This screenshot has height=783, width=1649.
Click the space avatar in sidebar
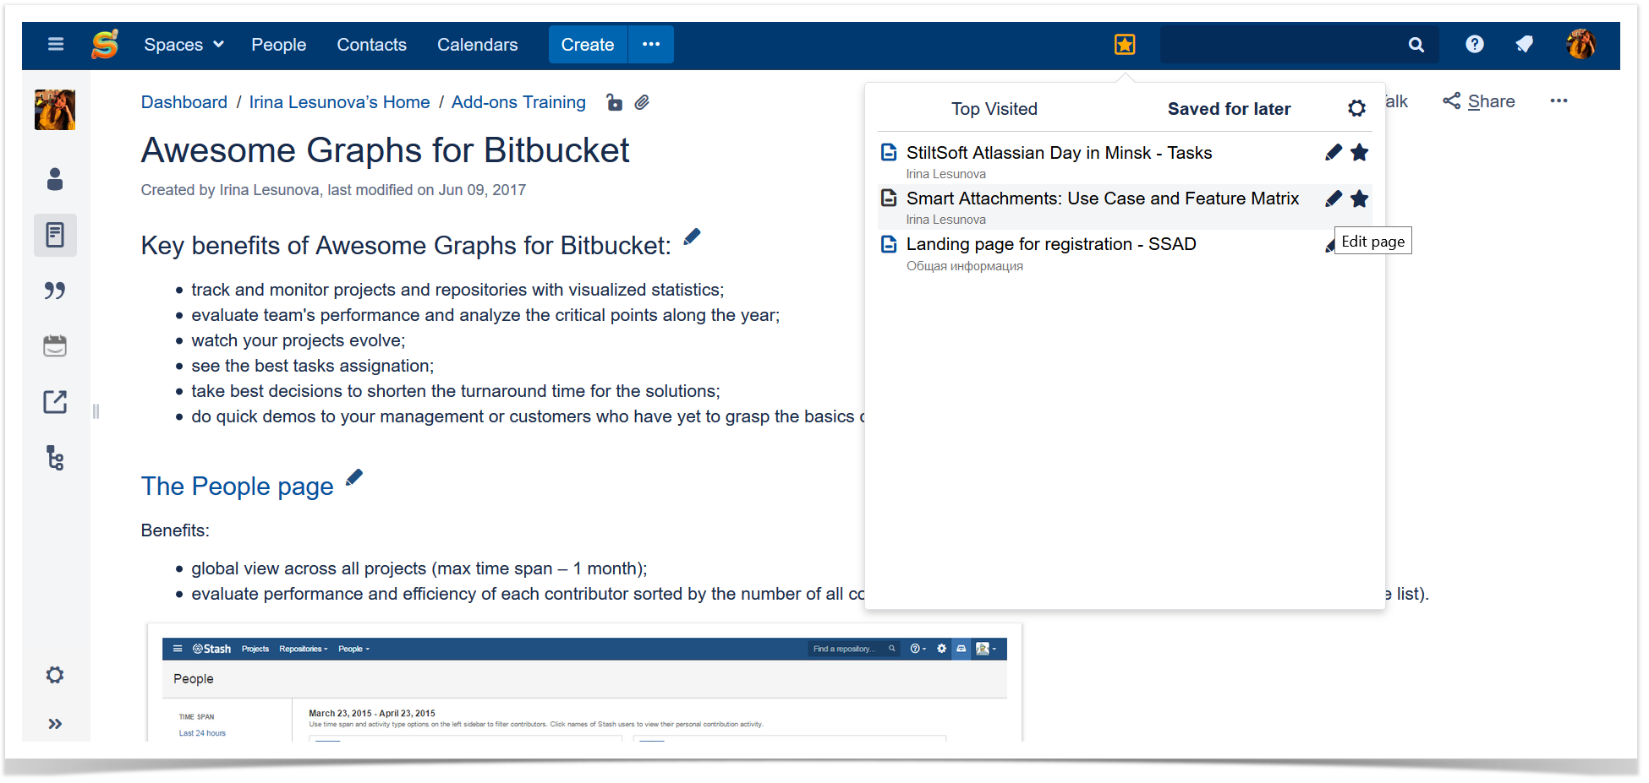(55, 110)
